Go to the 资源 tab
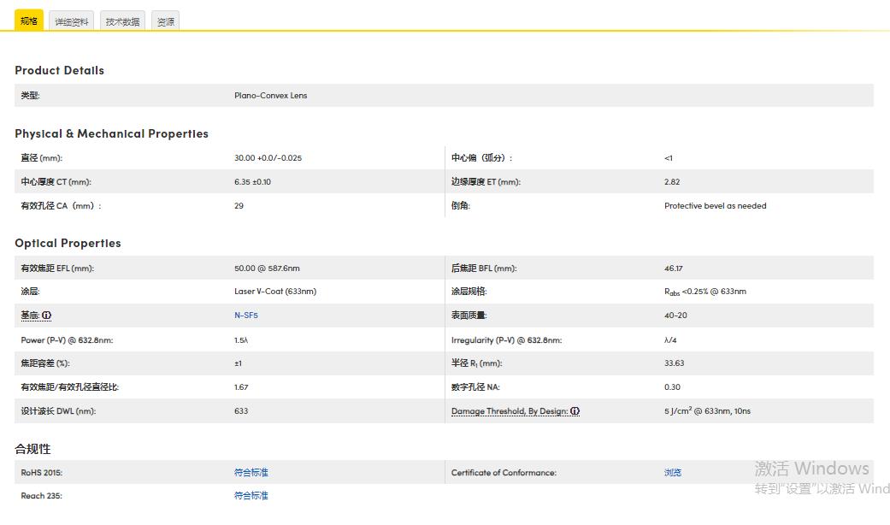890x525 pixels. pos(166,22)
